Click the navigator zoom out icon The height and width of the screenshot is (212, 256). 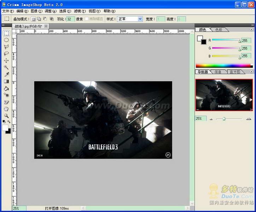click(x=211, y=119)
